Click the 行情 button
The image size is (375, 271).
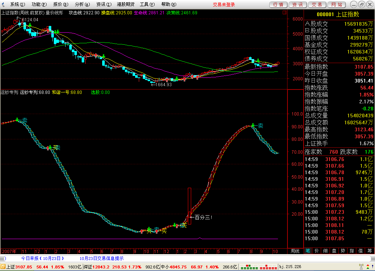[x=278, y=4]
